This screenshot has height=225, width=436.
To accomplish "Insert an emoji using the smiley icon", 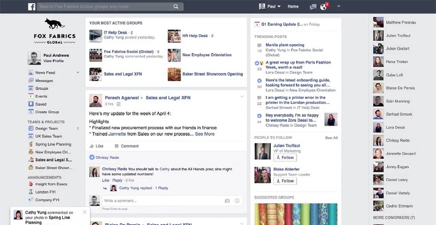I will (237, 200).
